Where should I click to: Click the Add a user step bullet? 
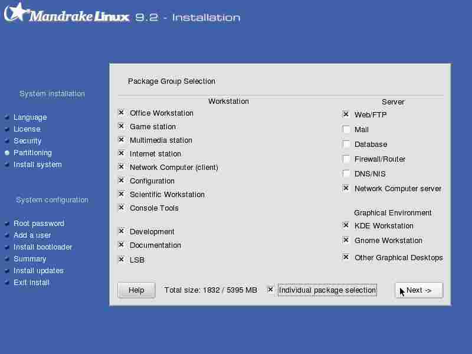point(7,235)
